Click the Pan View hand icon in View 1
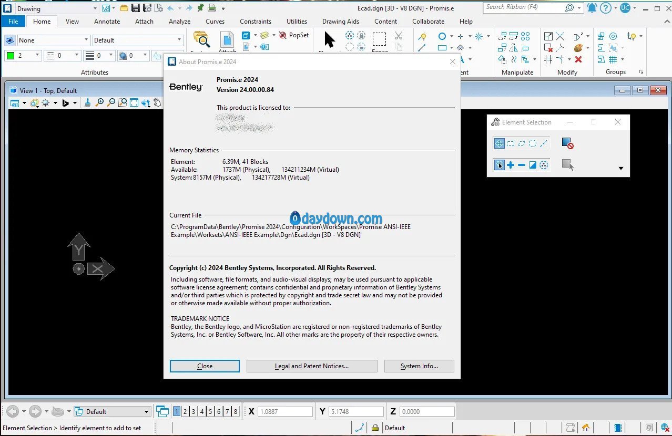672x436 pixels. coord(157,103)
